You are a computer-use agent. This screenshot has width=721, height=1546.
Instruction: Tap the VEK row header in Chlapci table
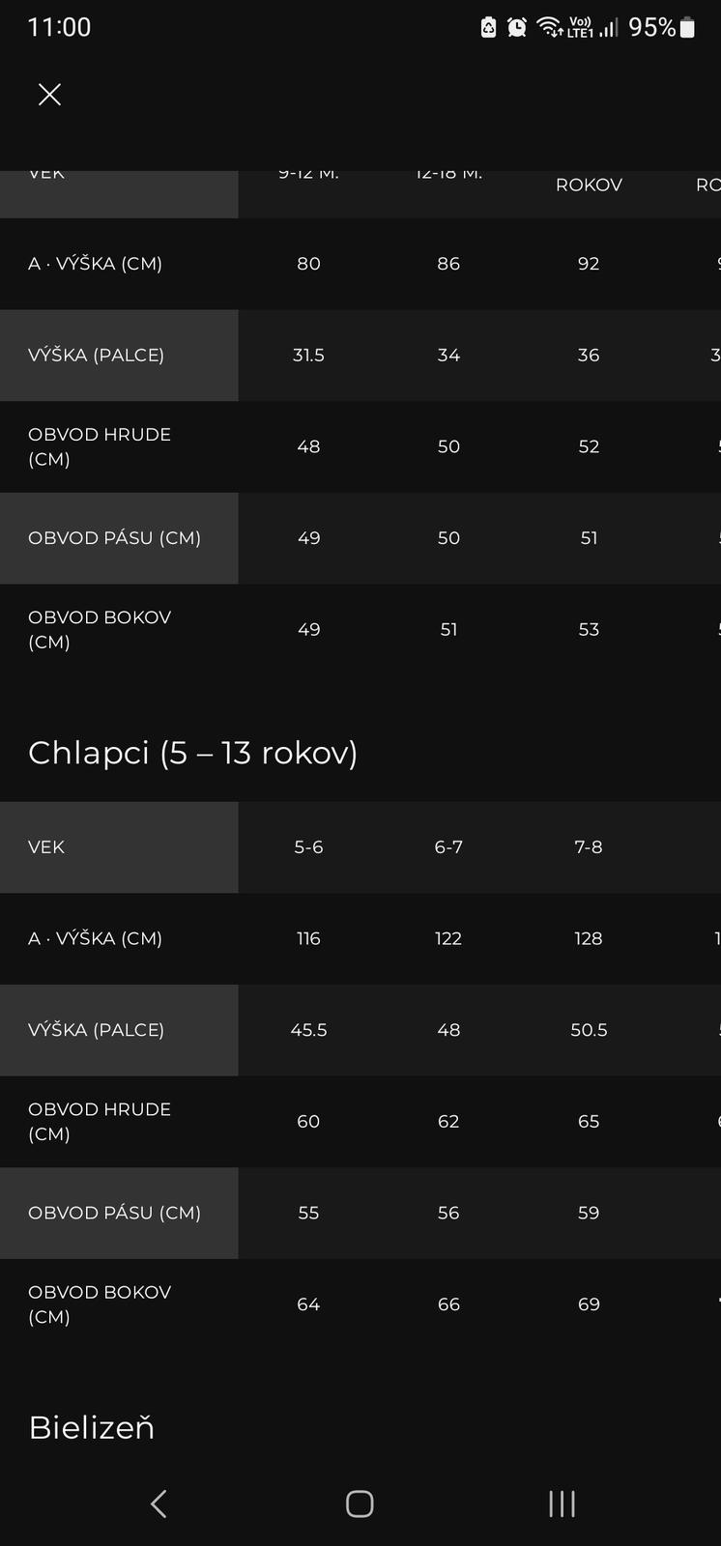[46, 847]
